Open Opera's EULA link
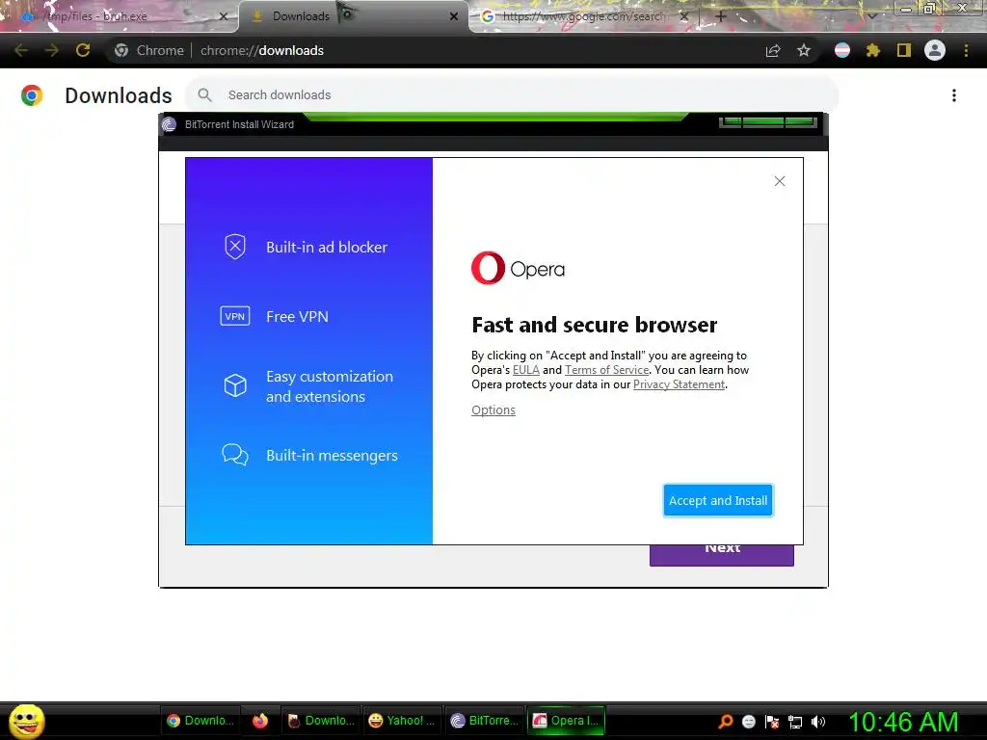This screenshot has width=987, height=740. [x=525, y=370]
